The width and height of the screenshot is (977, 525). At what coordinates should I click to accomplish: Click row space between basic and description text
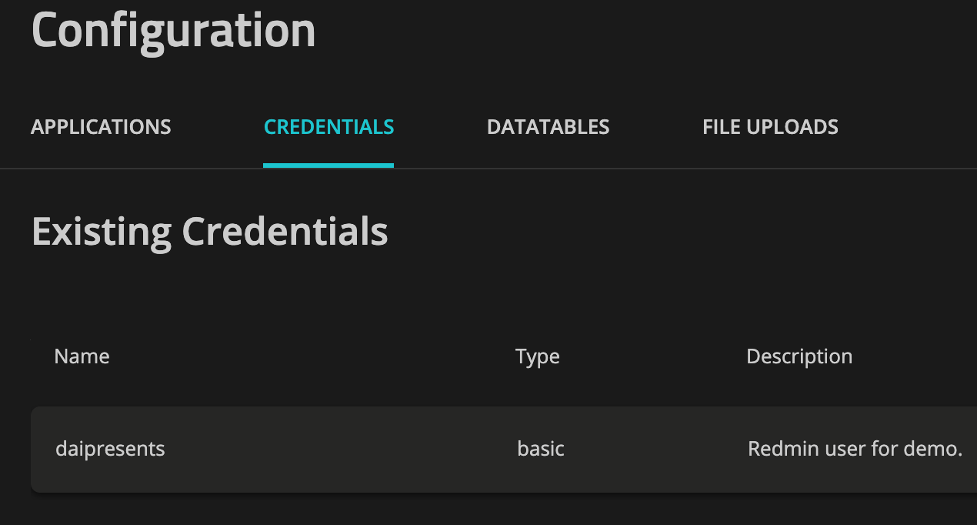(654, 449)
